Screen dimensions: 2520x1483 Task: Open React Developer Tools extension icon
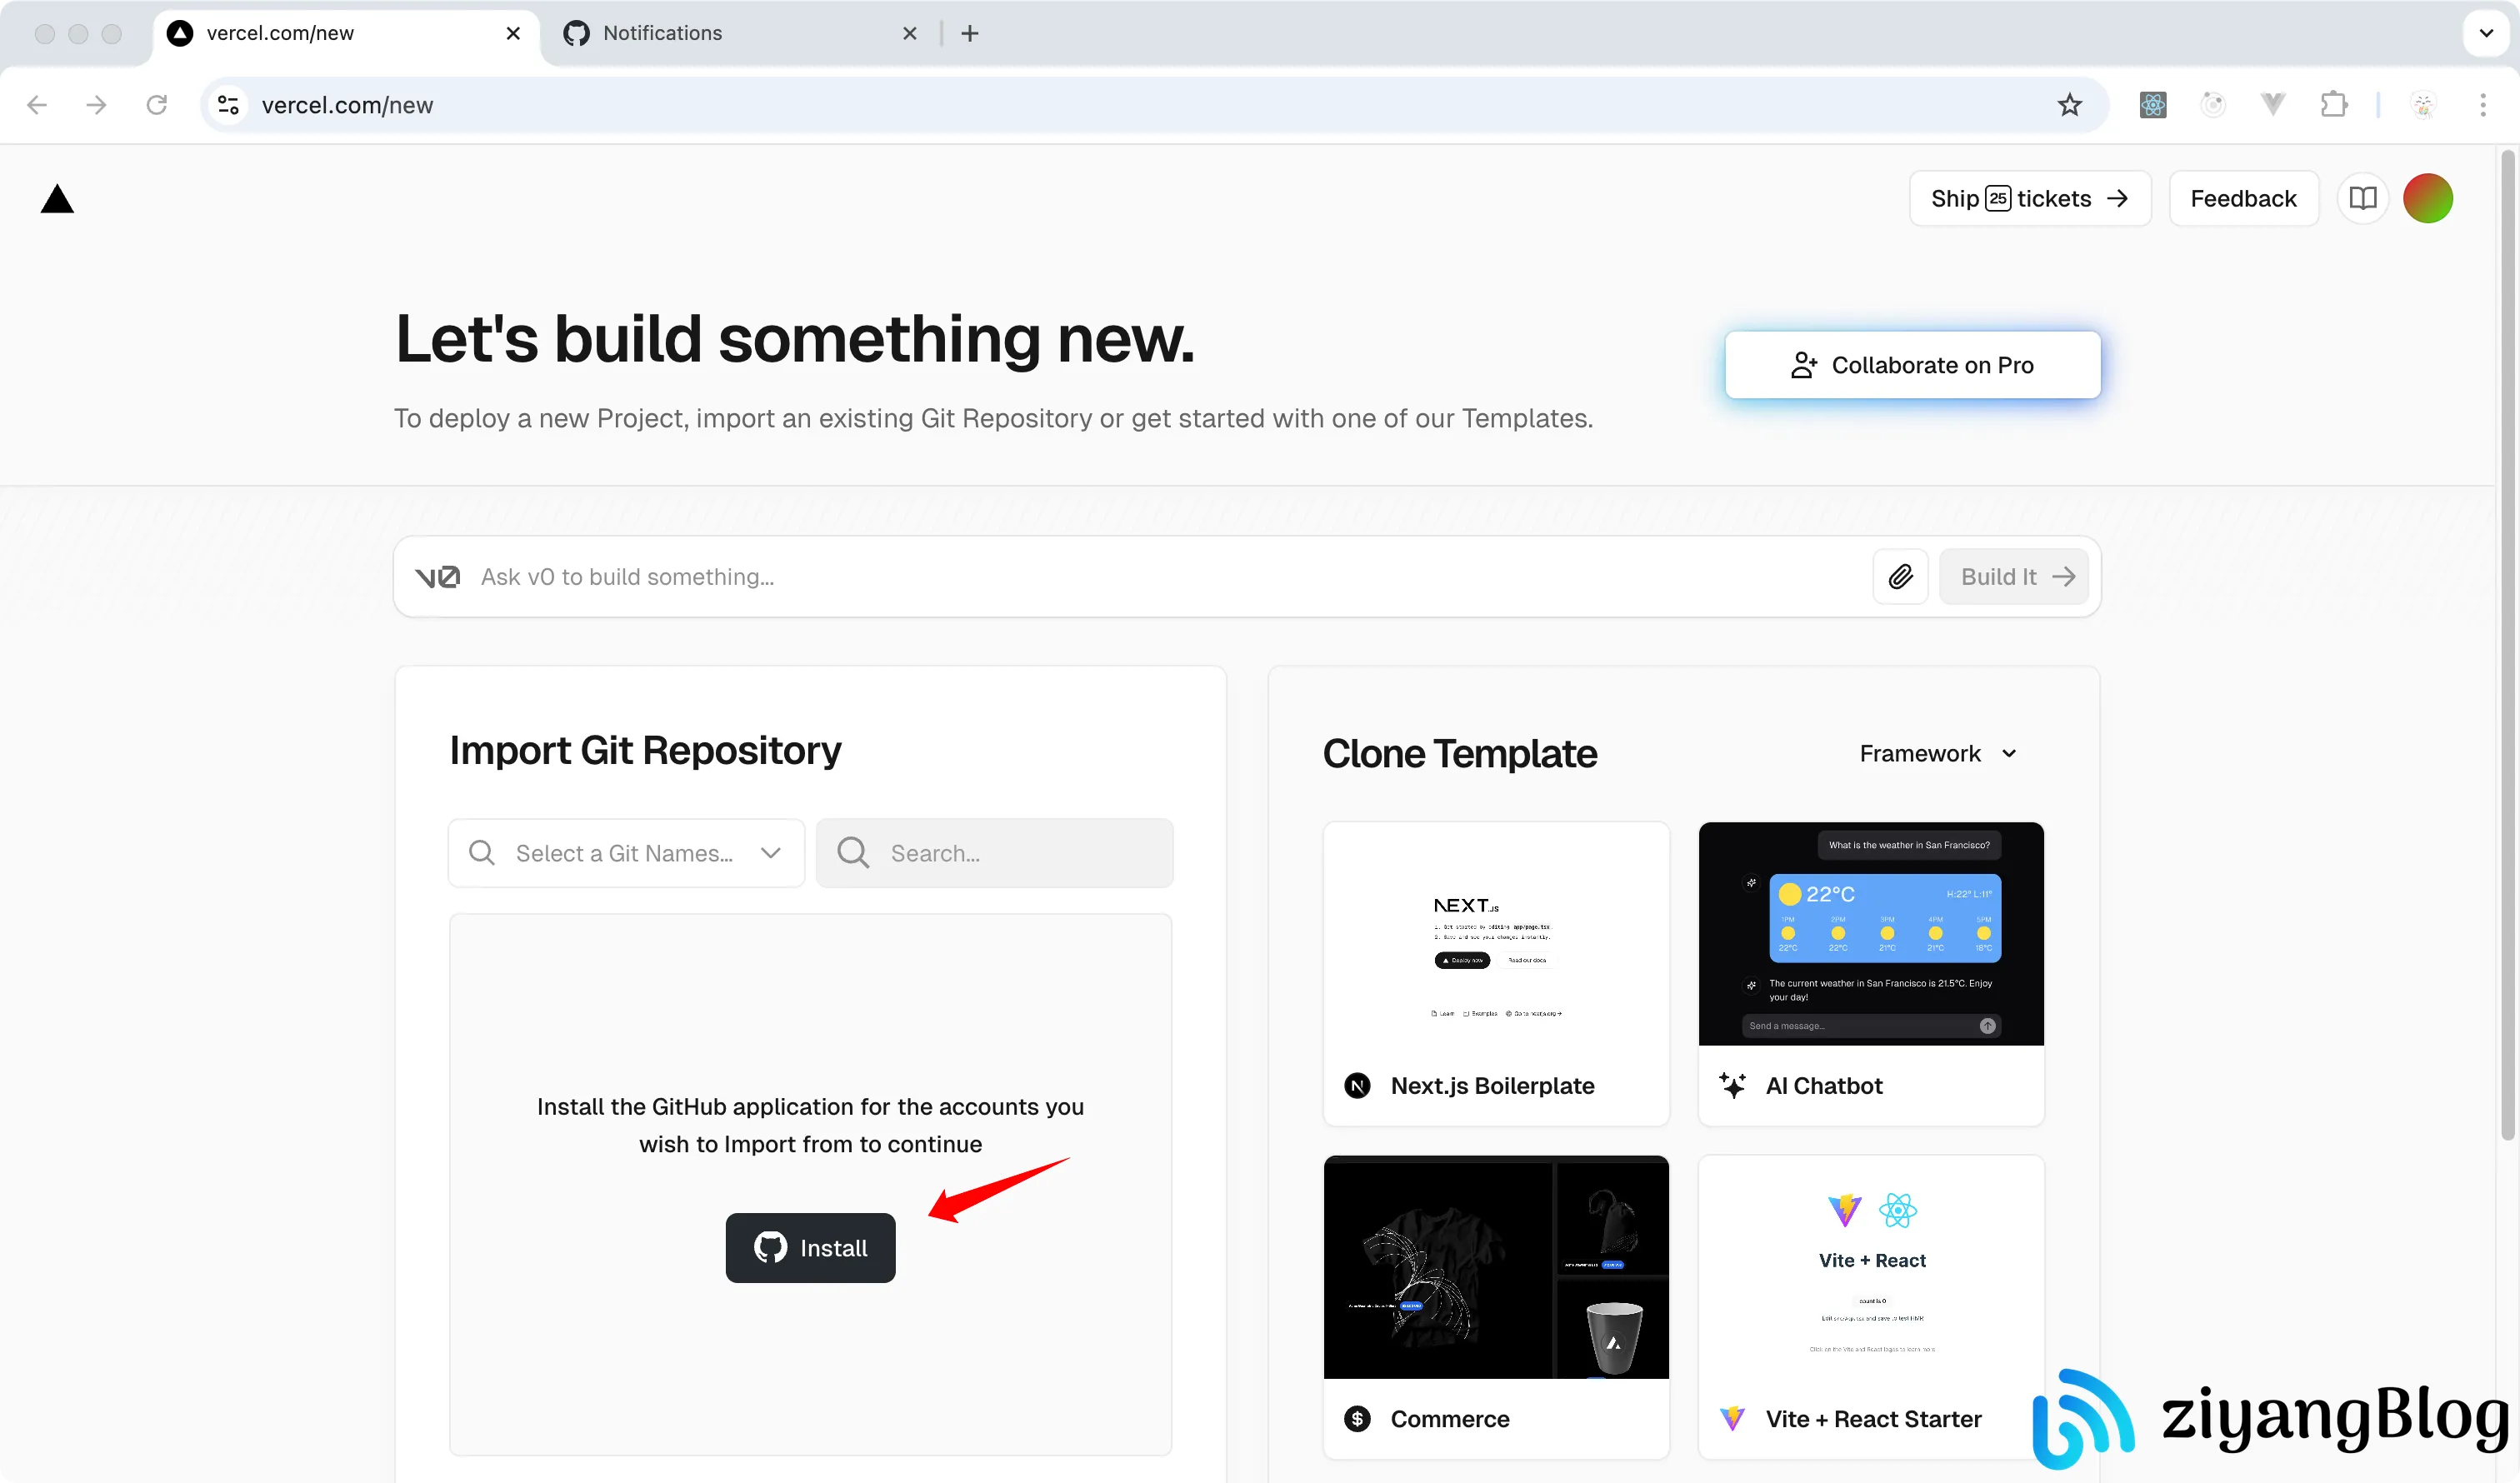click(x=2153, y=104)
